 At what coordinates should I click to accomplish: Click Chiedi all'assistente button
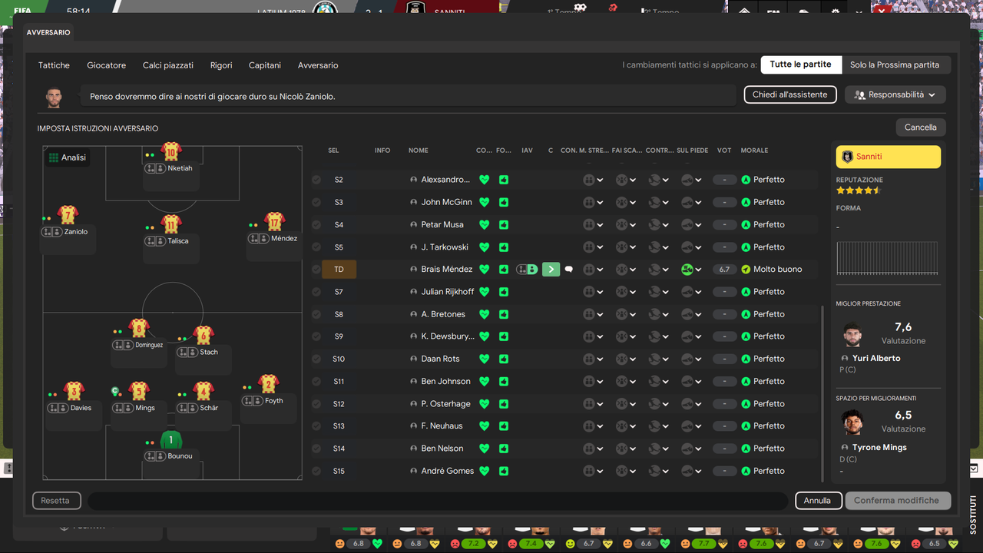(x=790, y=94)
